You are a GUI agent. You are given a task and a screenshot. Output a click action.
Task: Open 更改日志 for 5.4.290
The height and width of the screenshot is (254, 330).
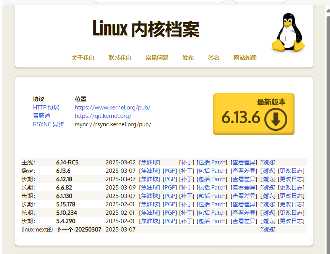tap(291, 221)
